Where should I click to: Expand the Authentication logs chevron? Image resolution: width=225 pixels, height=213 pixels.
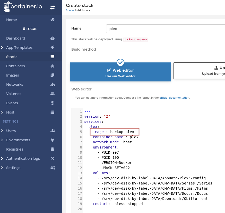(x=2, y=159)
